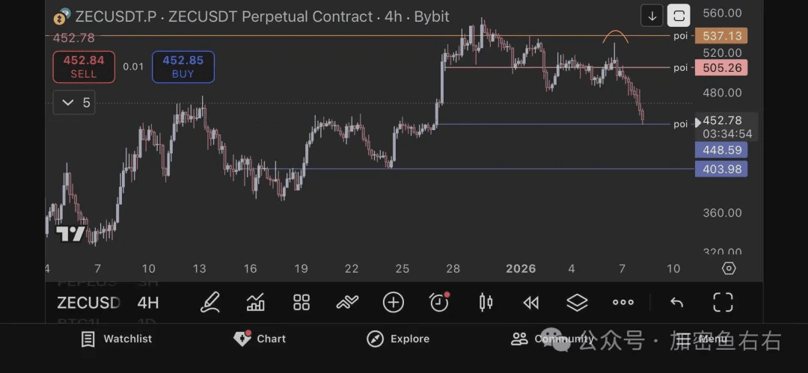
Task: Open chart settings hexagon icon on the time axis
Action: tap(729, 268)
